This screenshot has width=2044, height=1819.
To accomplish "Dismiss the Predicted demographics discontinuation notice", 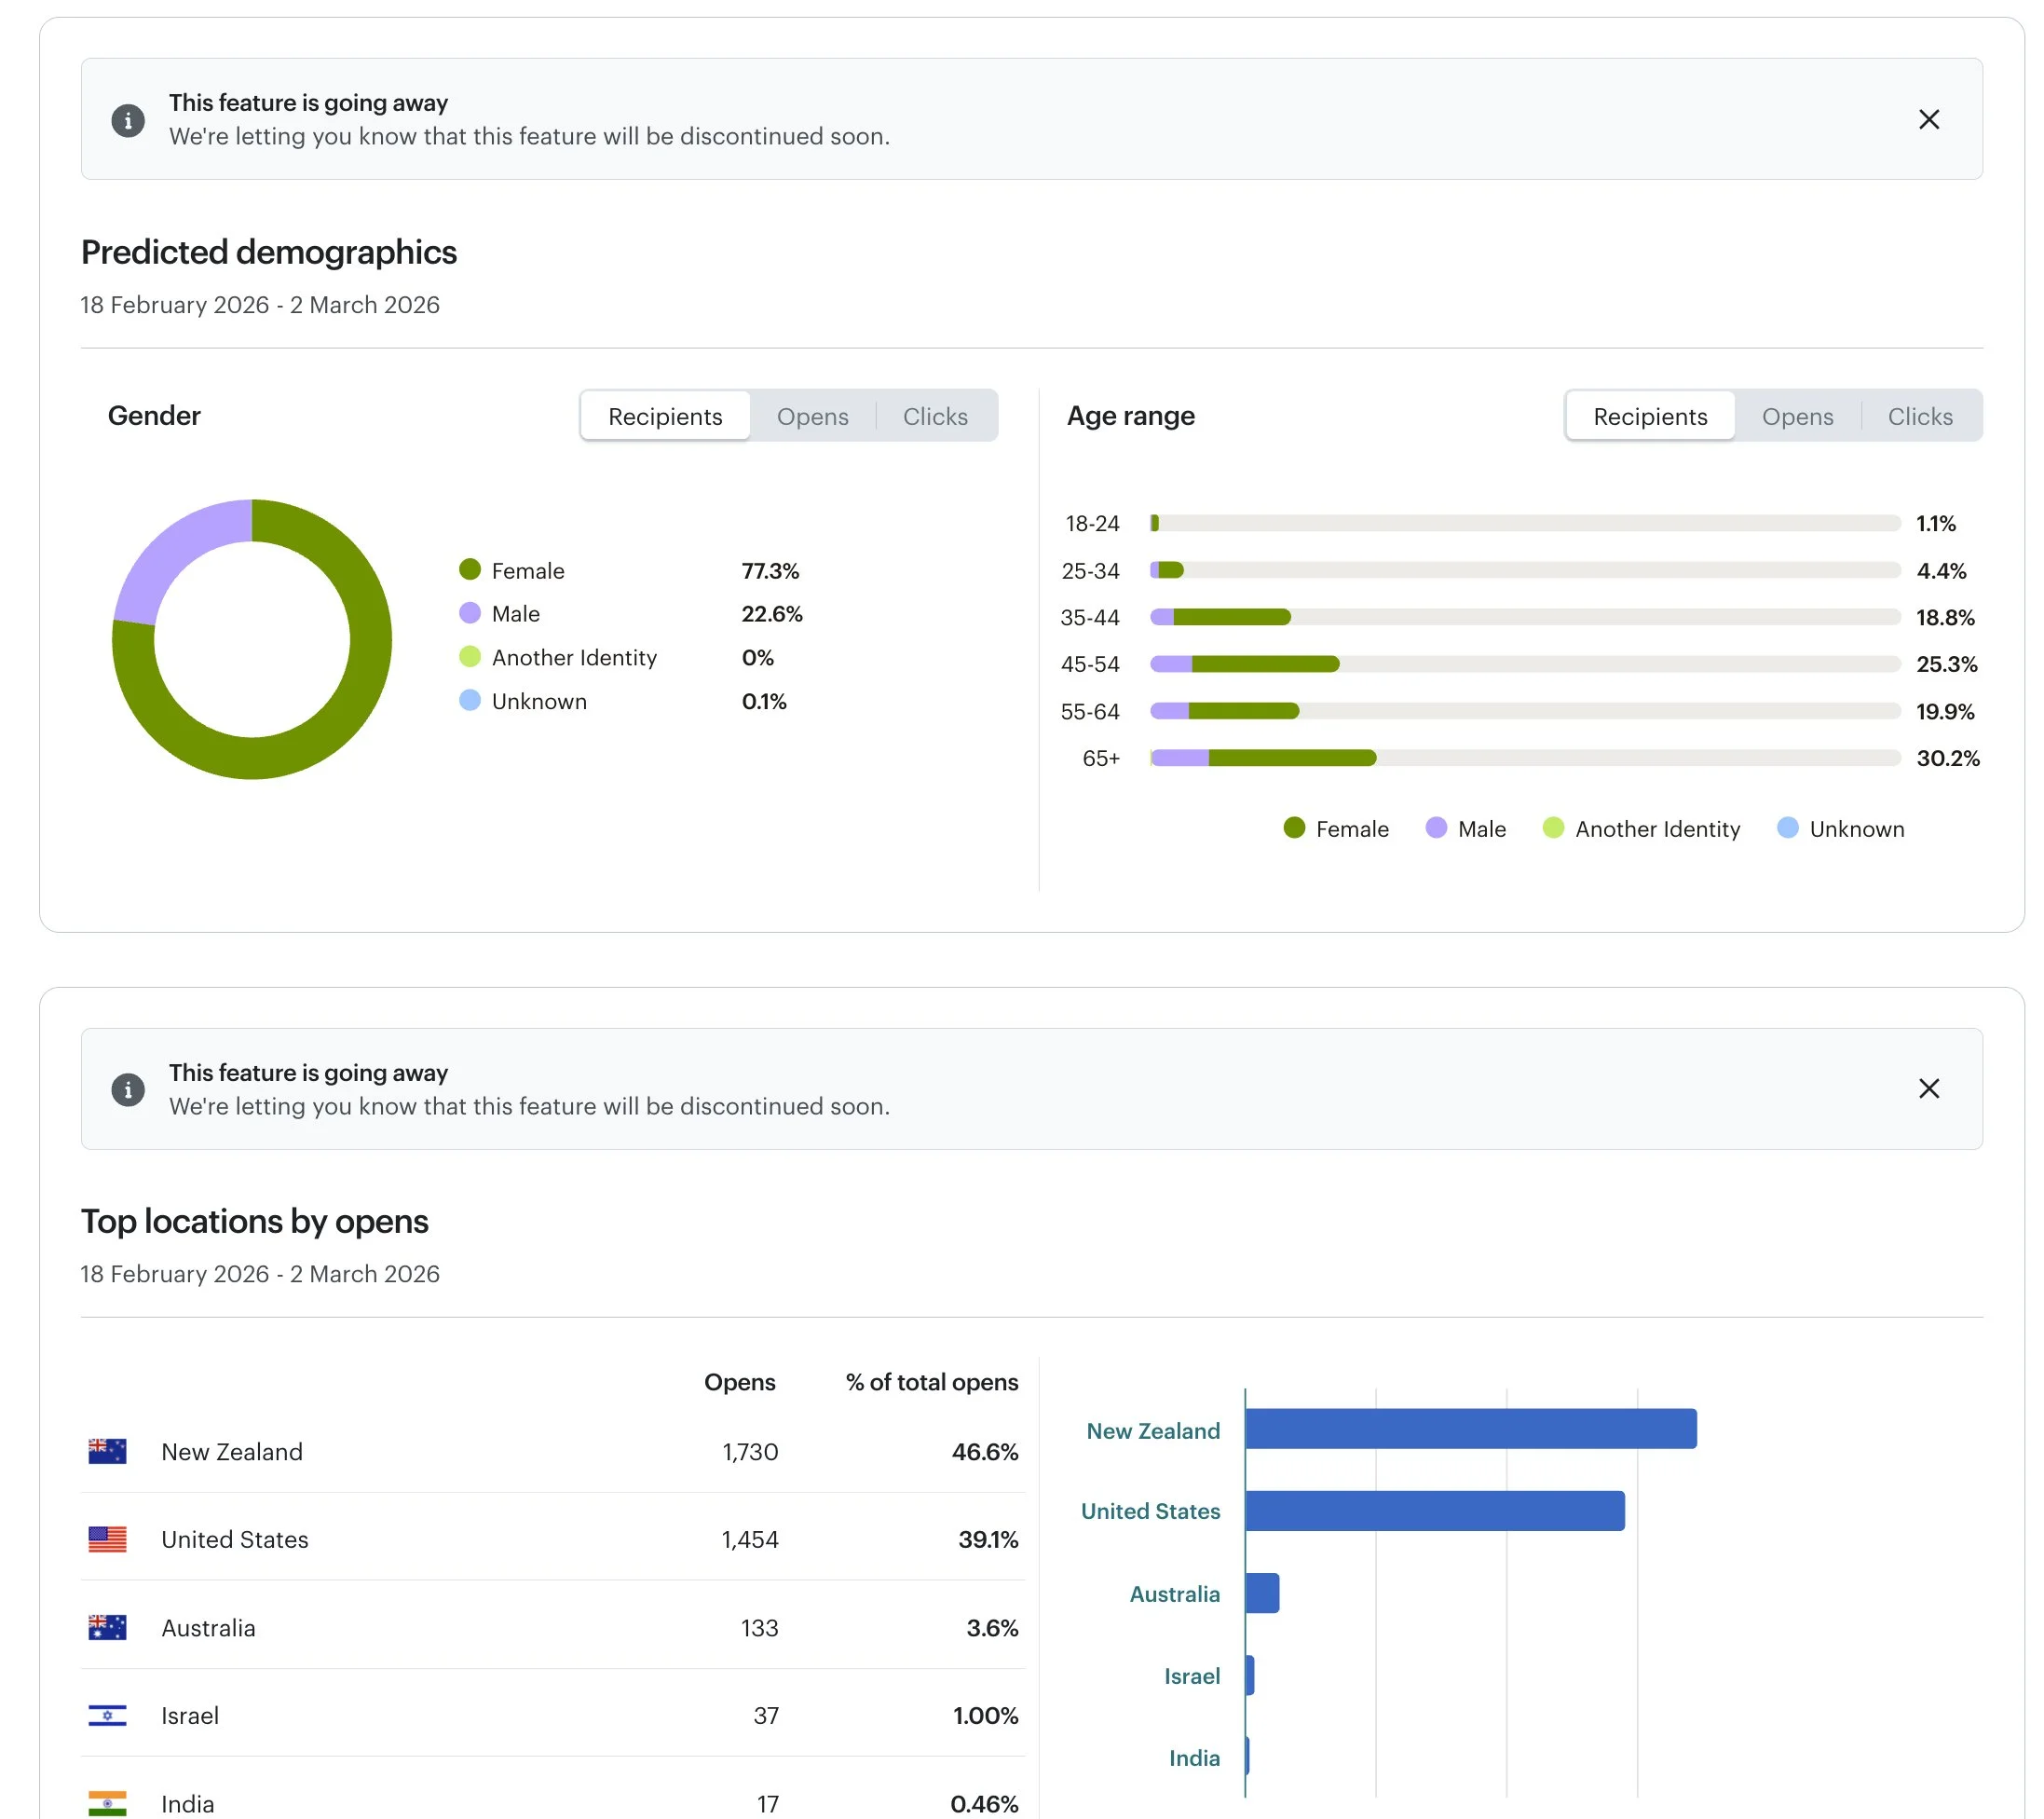I will tap(1928, 119).
